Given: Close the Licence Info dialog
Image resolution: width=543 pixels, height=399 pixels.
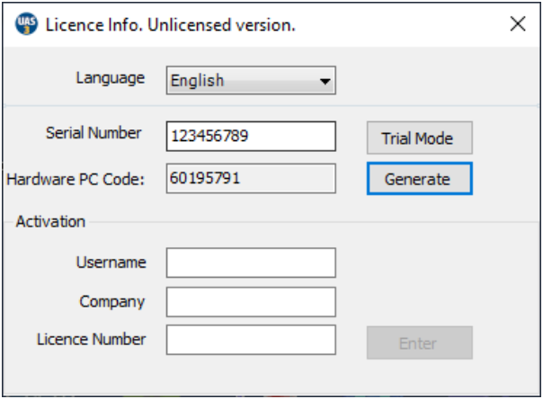Looking at the screenshot, I should pos(518,24).
